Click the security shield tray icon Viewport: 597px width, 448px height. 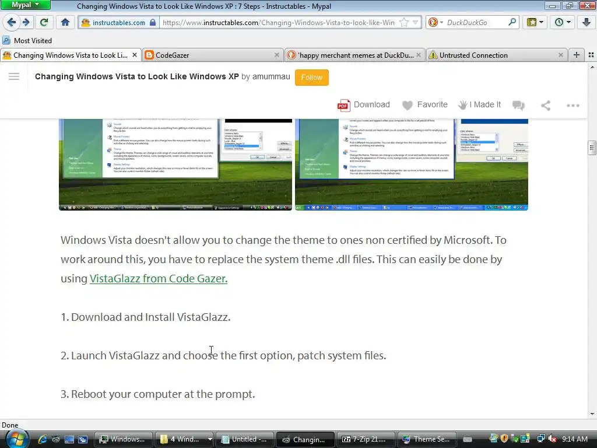pyautogui.click(x=504, y=439)
